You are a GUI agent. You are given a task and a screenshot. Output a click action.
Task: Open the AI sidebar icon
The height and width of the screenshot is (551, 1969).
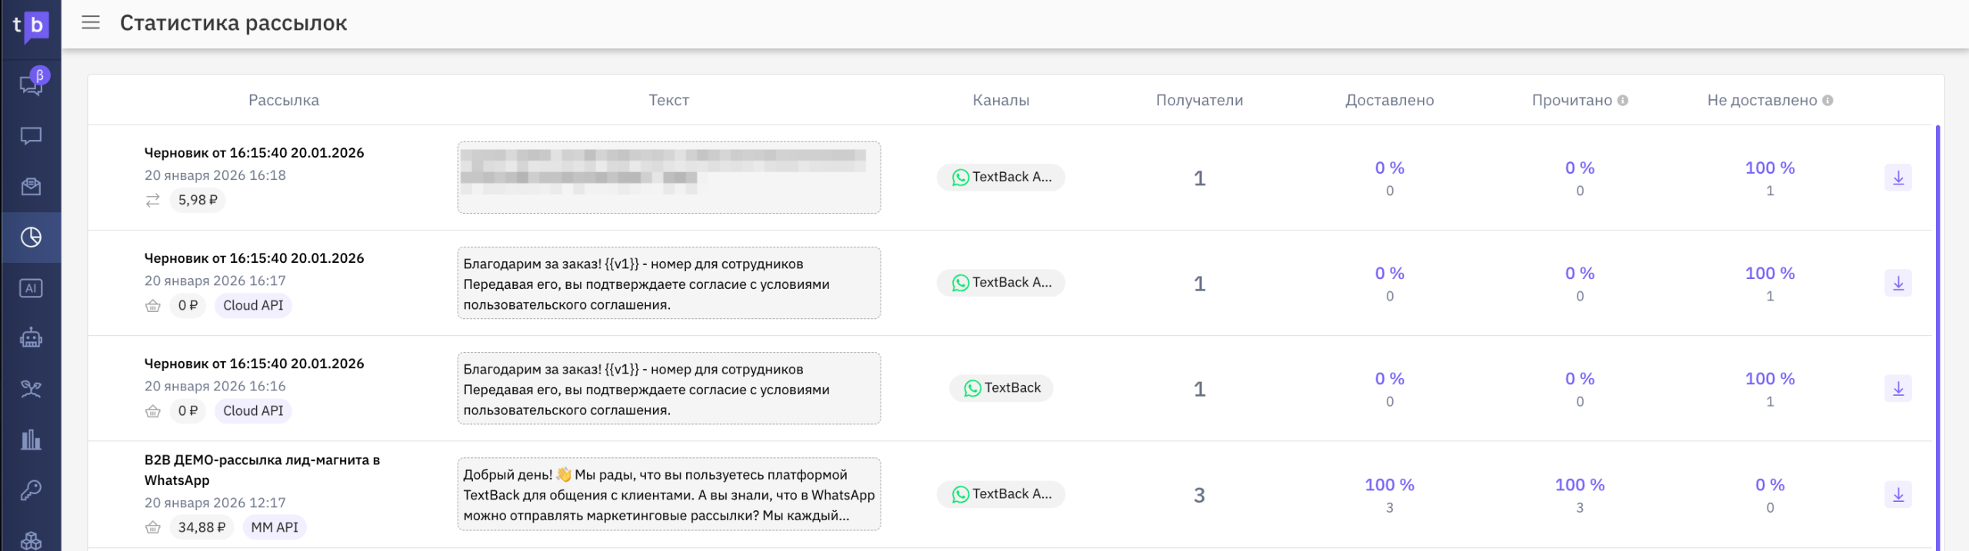click(31, 288)
